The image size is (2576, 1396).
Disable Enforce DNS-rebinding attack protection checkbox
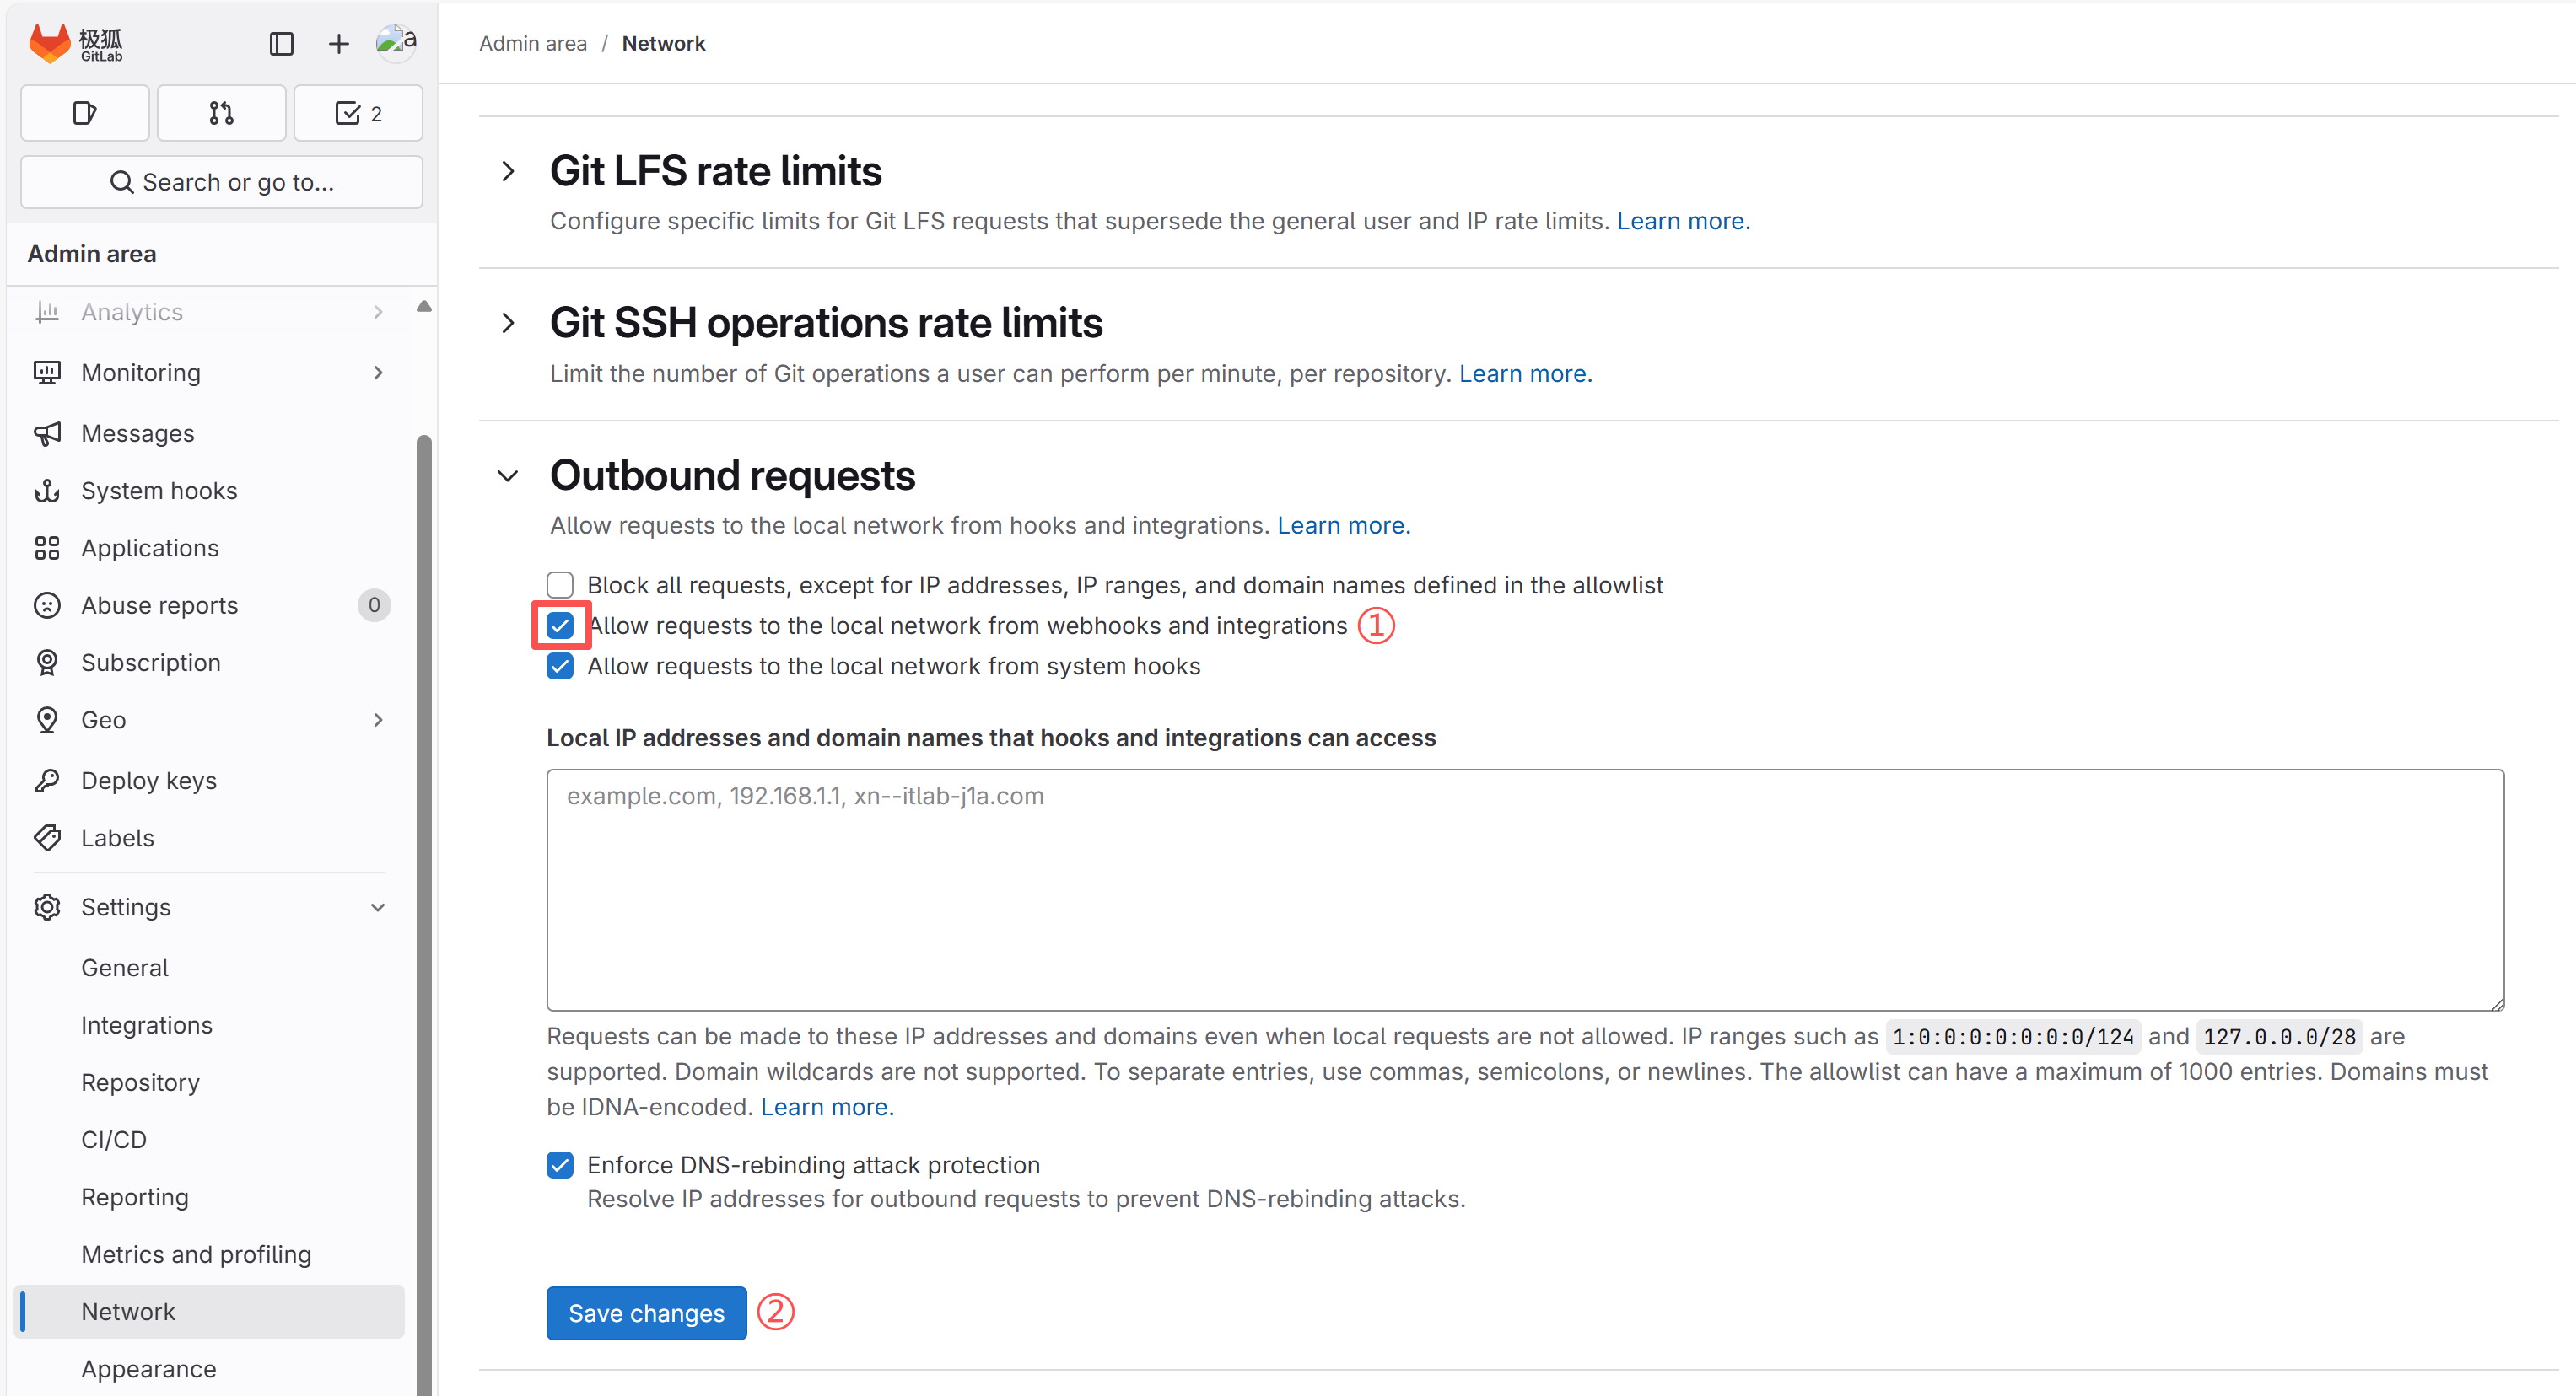(x=560, y=1165)
